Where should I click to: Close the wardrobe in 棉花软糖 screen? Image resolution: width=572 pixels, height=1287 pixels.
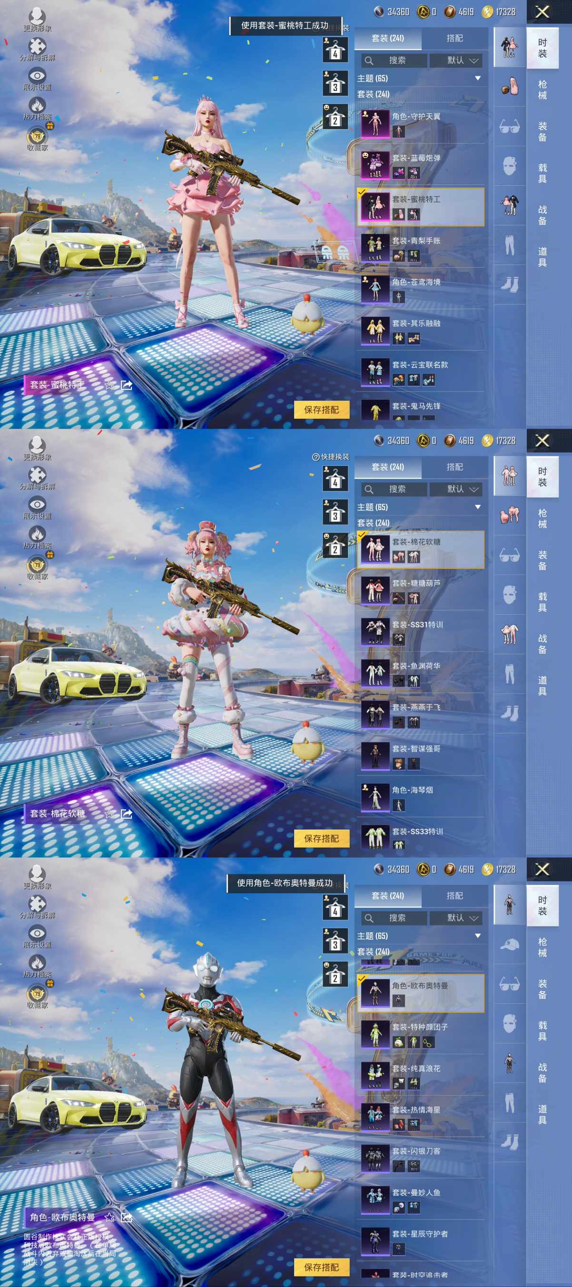pyautogui.click(x=542, y=441)
